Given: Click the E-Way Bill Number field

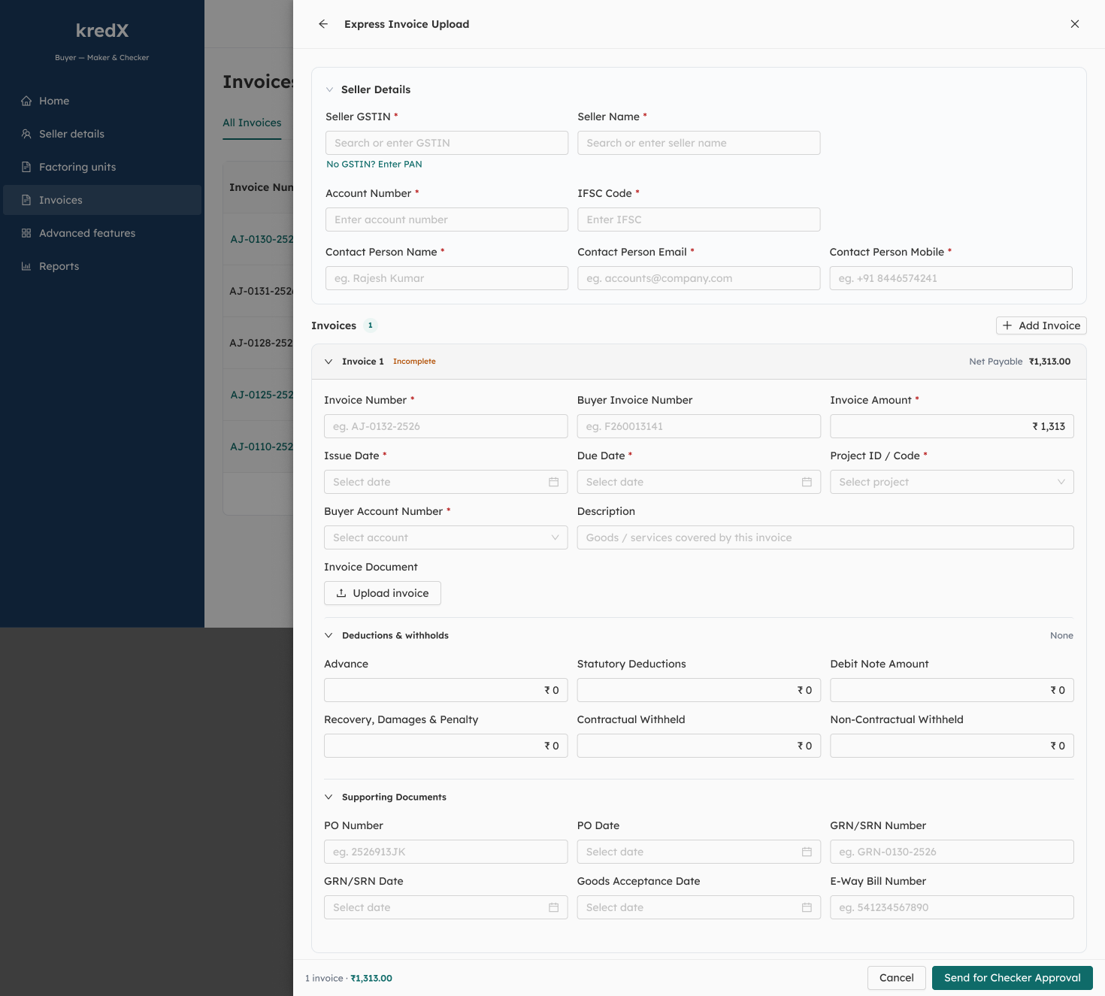Looking at the screenshot, I should click(952, 907).
